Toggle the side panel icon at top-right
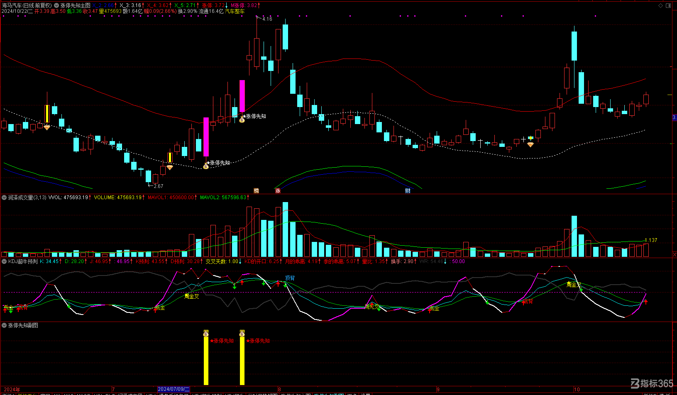 click(668, 5)
